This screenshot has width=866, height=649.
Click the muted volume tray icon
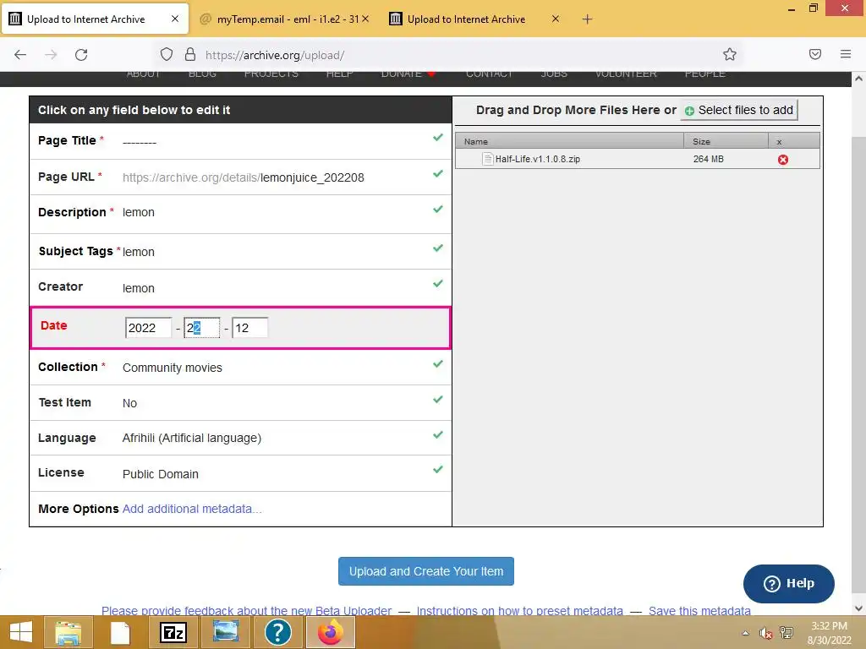point(765,633)
